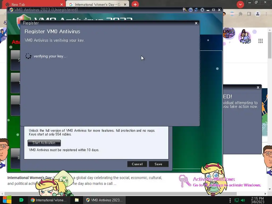The height and width of the screenshot is (204, 272).
Task: Open the green chat app on the taskbar
Action: coord(21,200)
